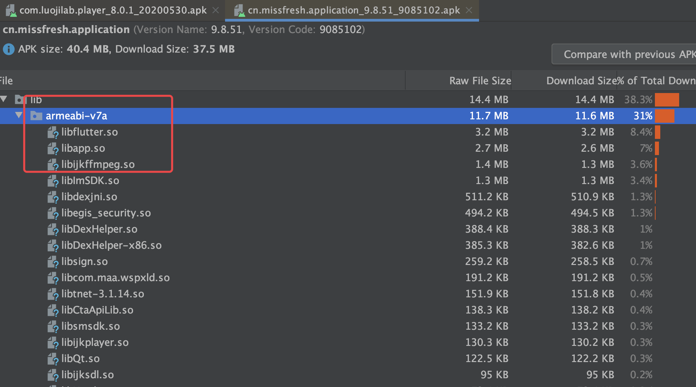Select the libsign.so file name
This screenshot has width=696, height=387.
tap(85, 261)
